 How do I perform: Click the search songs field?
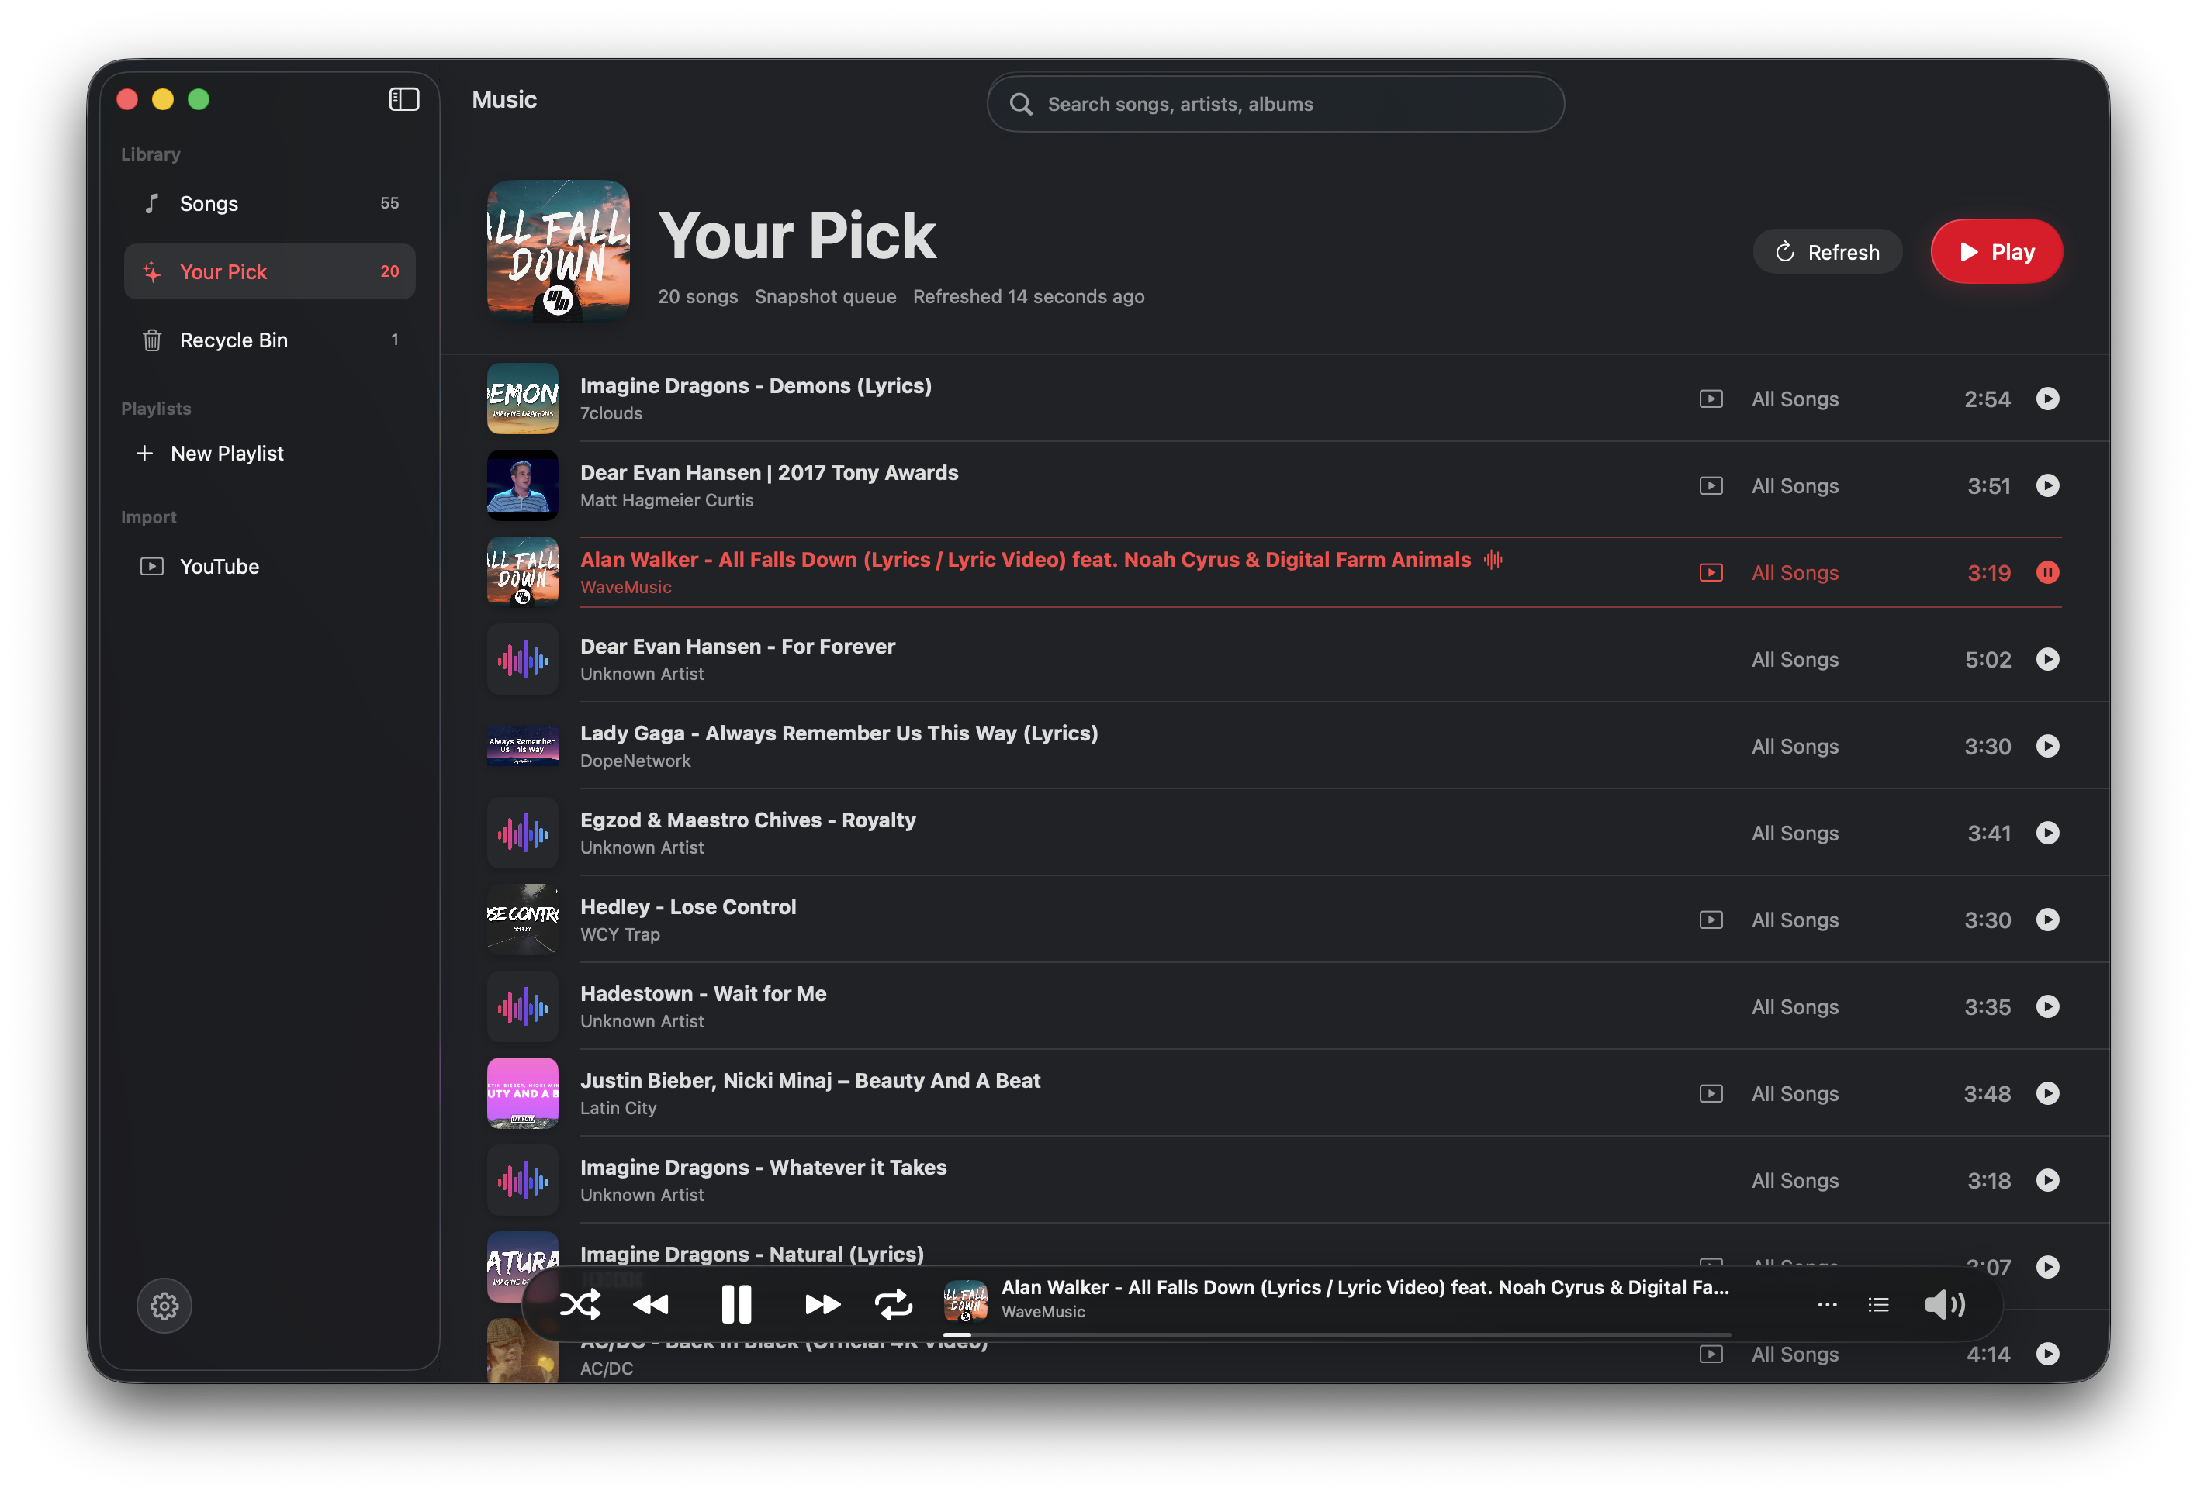tap(1275, 104)
